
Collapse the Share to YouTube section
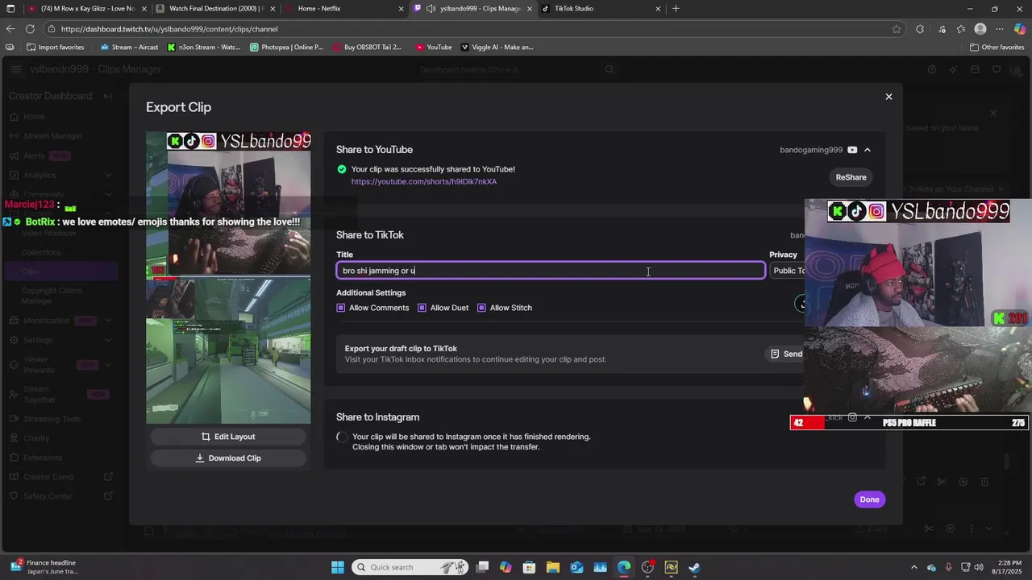pos(868,150)
